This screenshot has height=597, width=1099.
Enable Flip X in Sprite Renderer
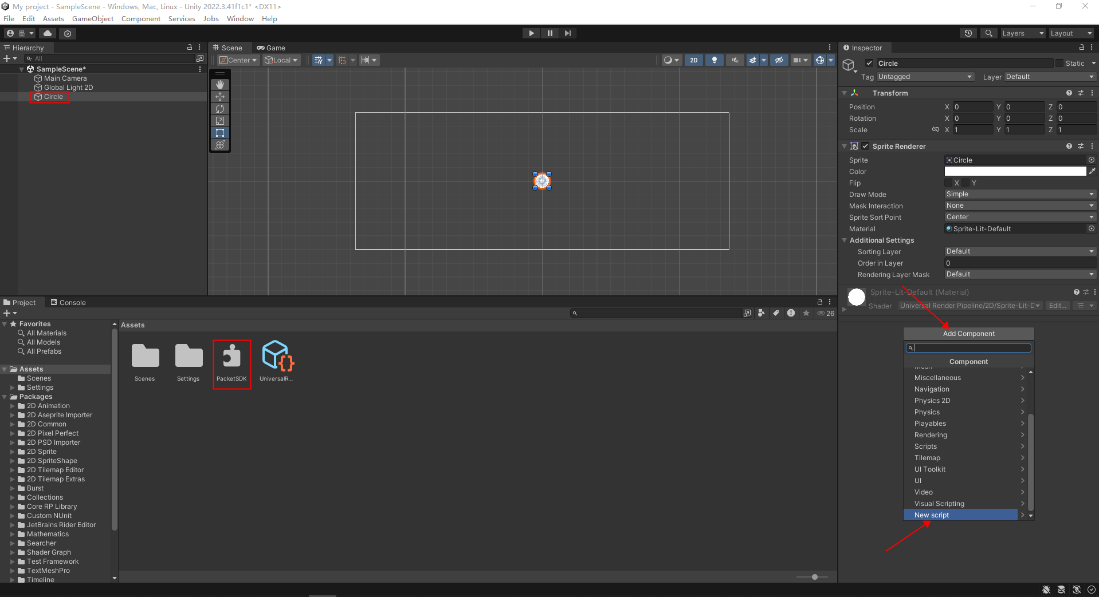(949, 183)
